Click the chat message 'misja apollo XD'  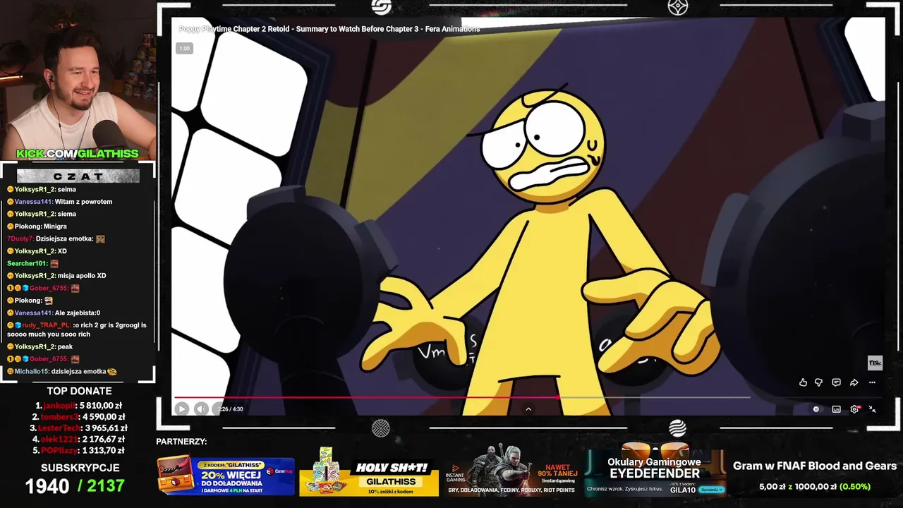[x=83, y=276]
